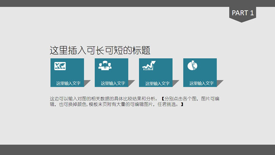This screenshot has height=155, width=275.
Task: Click the world map icon
Action: point(60,66)
